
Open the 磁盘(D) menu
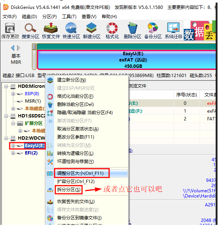coord(29,17)
